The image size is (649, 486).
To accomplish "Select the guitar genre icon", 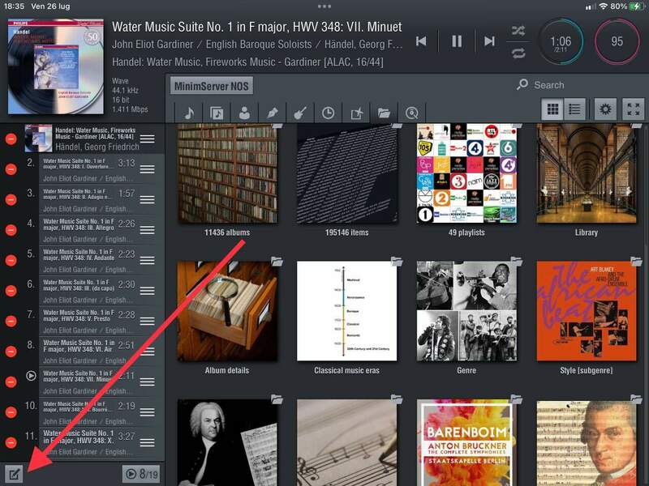I will pyautogui.click(x=299, y=113).
